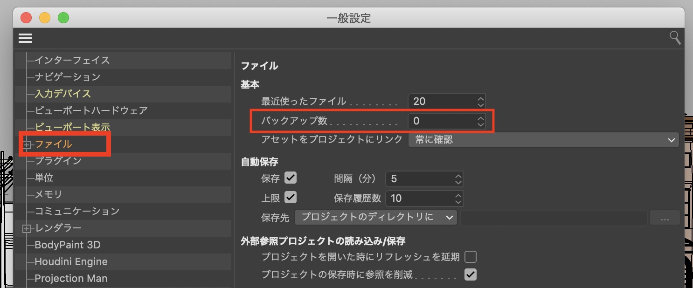Click the 保存履歴数 stepper arrows
The height and width of the screenshot is (288, 693).
pyautogui.click(x=458, y=199)
